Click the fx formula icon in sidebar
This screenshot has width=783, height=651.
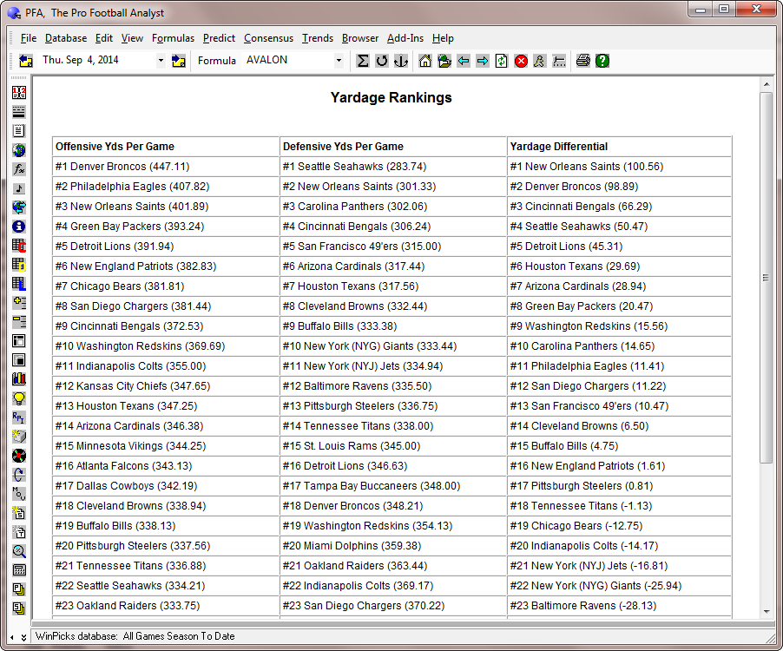click(x=19, y=169)
